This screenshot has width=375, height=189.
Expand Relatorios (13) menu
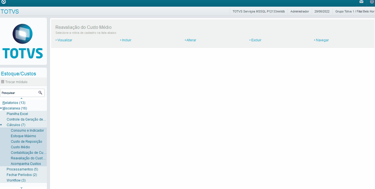[14, 103]
